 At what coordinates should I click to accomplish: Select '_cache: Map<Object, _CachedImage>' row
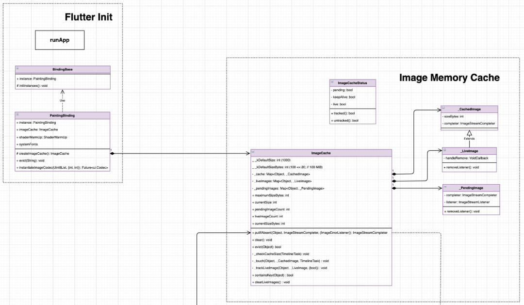(321, 175)
